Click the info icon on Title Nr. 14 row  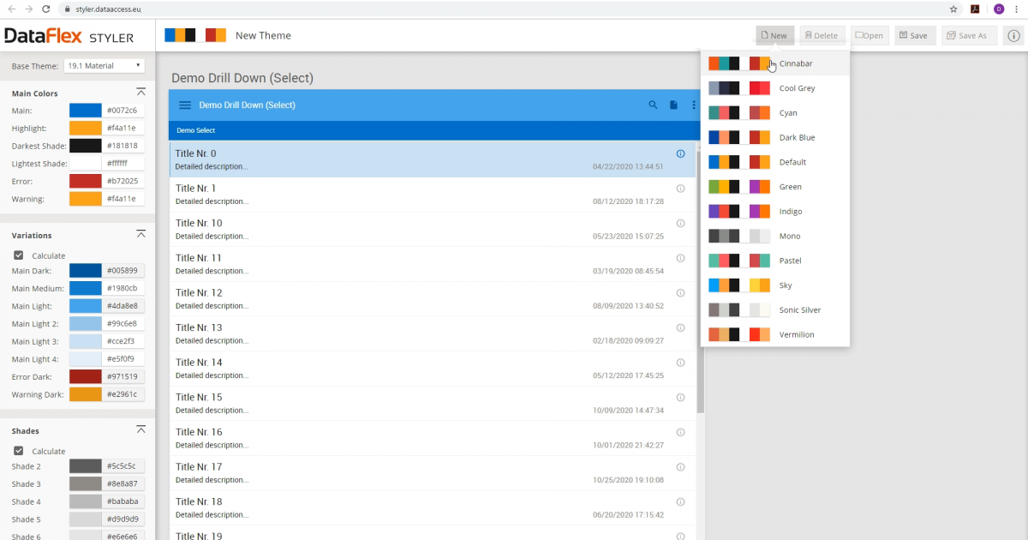pos(680,362)
